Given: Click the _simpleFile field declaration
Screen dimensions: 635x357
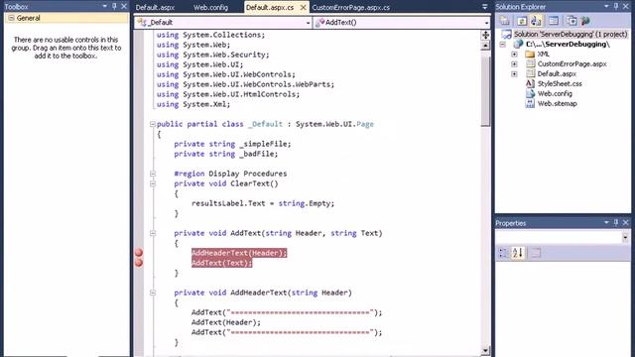Looking at the screenshot, I should coord(232,144).
